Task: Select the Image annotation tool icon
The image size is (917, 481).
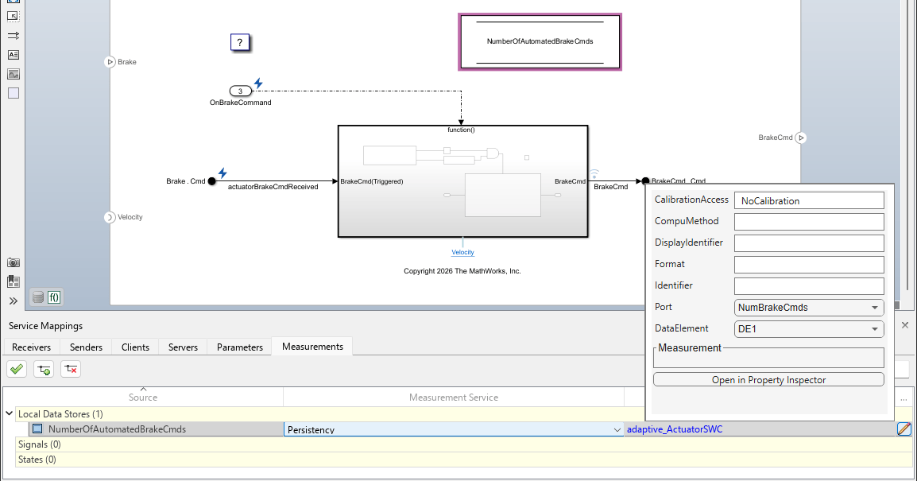Action: tap(13, 74)
